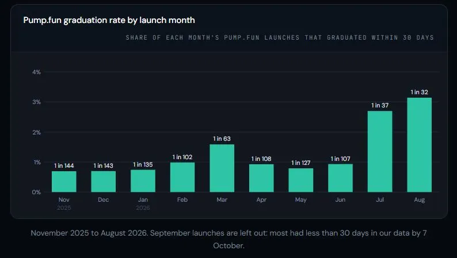Click the Nov 2025 bar
Screen dimensions: 457x258
(64, 182)
